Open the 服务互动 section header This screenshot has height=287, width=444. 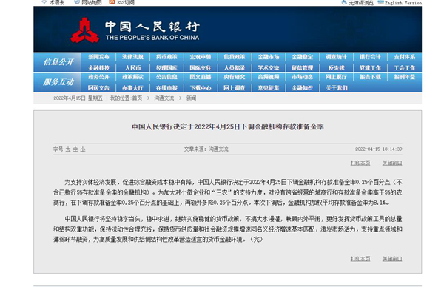pyautogui.click(x=58, y=82)
